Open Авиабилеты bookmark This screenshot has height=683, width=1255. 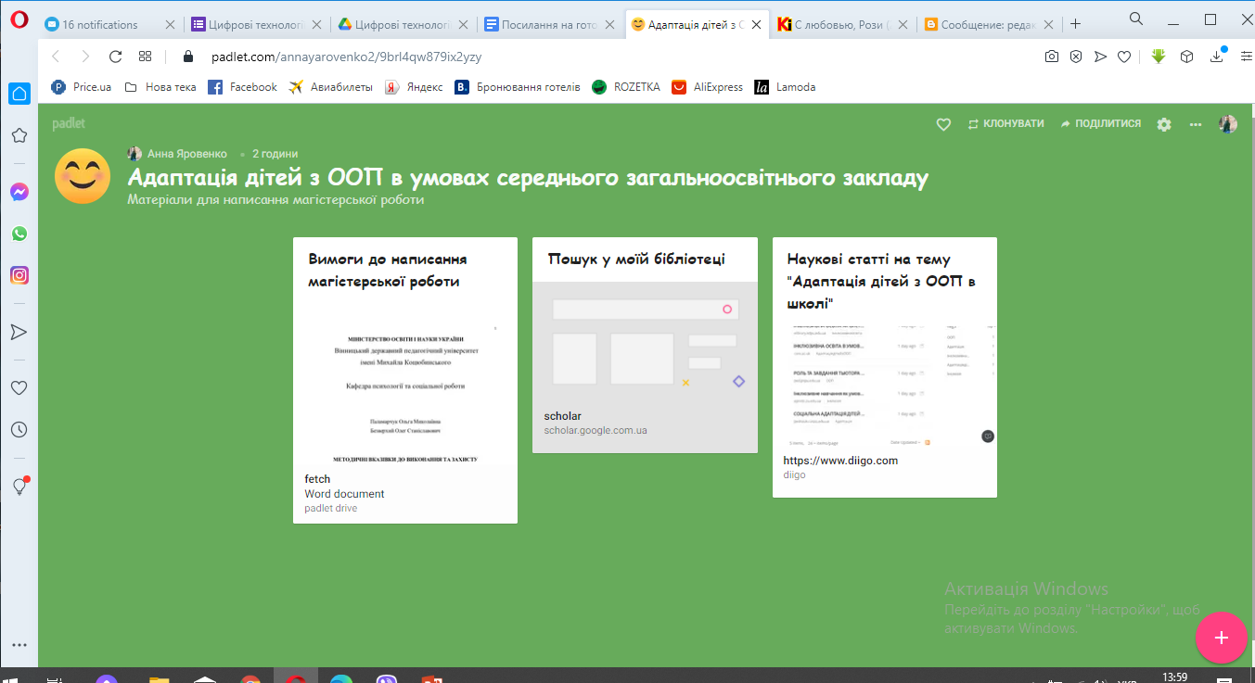click(331, 87)
